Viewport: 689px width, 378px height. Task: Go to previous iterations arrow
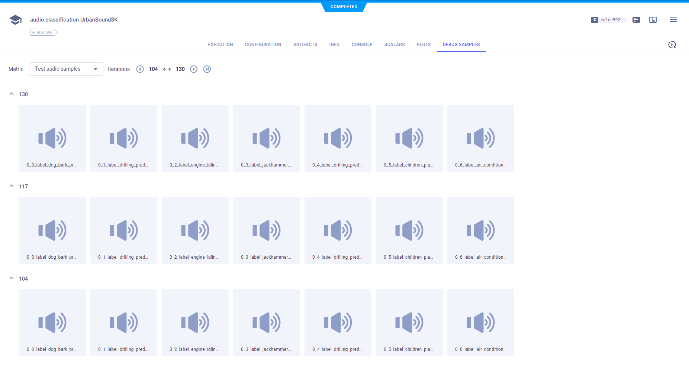[140, 69]
